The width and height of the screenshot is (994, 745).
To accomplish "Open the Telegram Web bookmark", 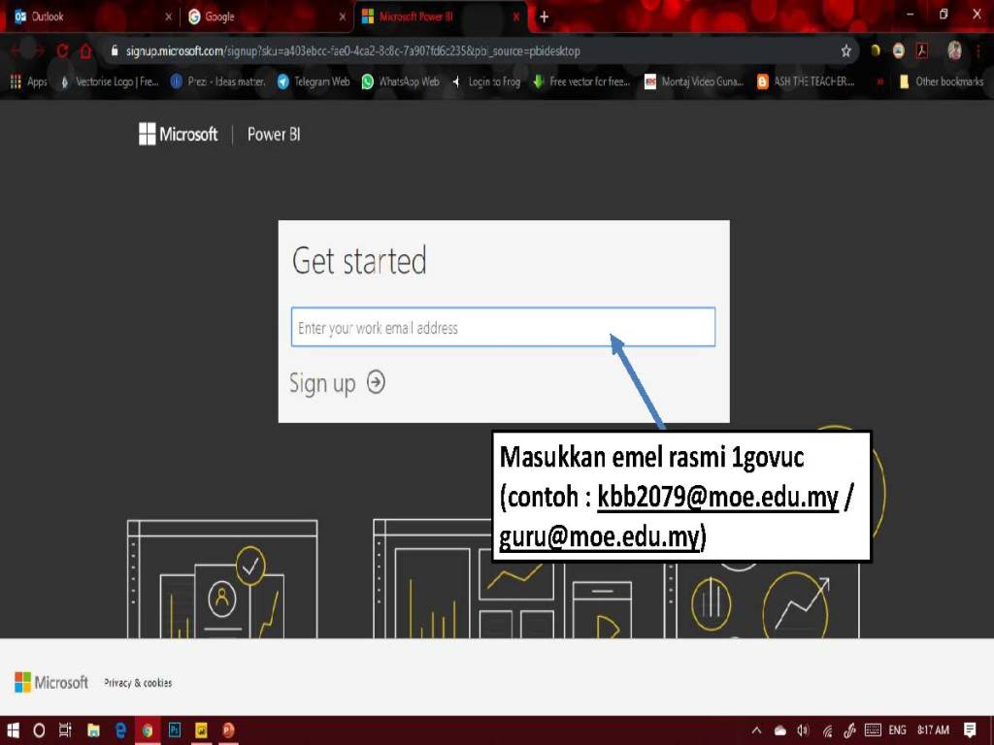I will point(314,81).
